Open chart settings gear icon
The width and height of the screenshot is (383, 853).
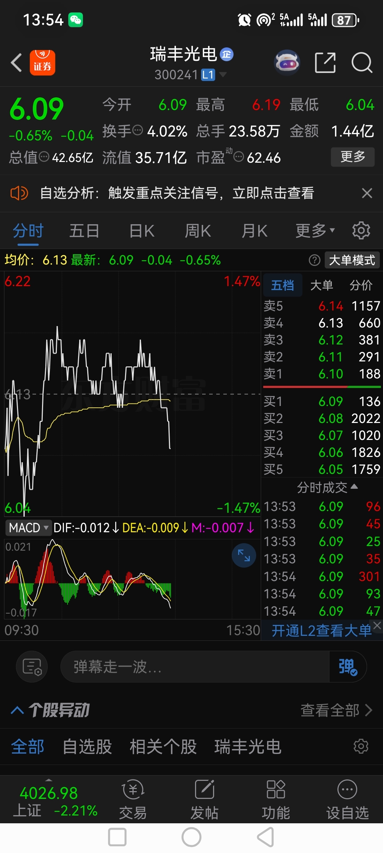coord(361,231)
